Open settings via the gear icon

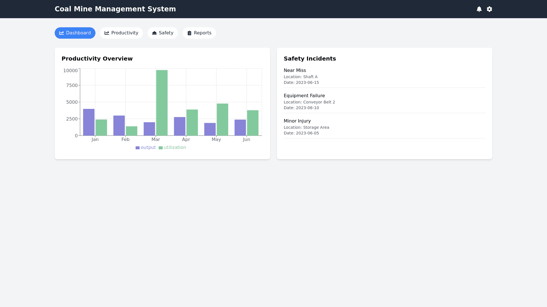click(x=489, y=9)
